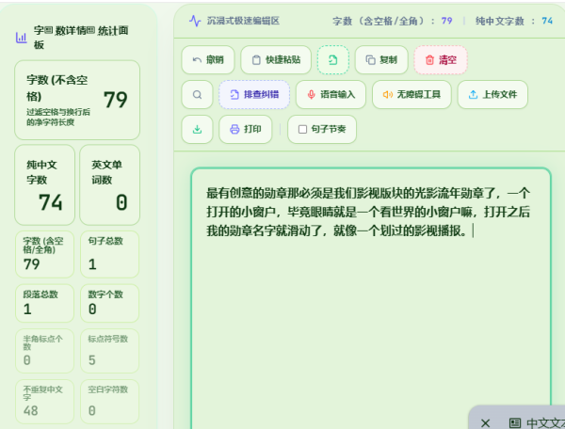Click the printer icon on 打印

point(234,129)
